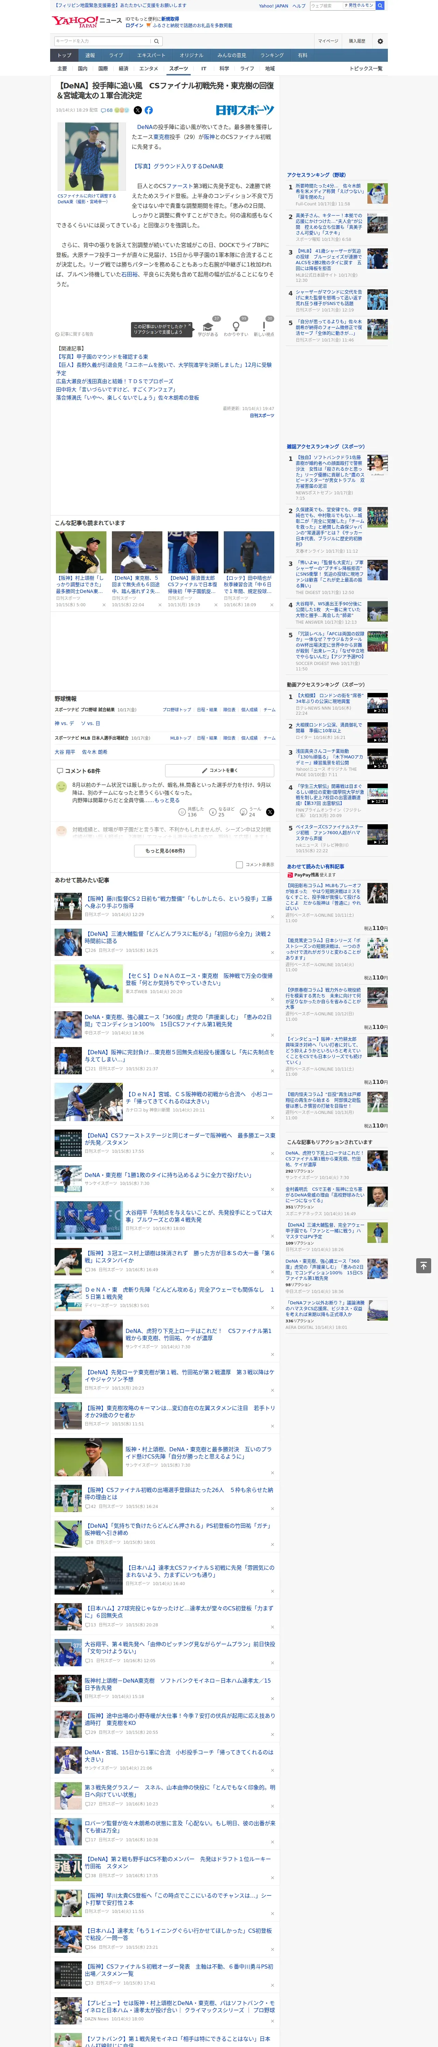Click the Yahoo! JAPAN logo
The image size is (438, 2047).
(75, 21)
